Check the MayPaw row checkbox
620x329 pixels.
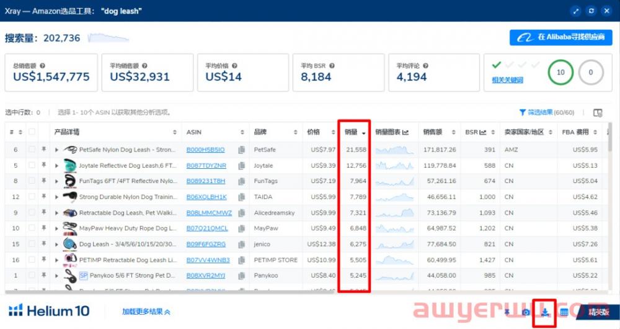[x=32, y=228]
